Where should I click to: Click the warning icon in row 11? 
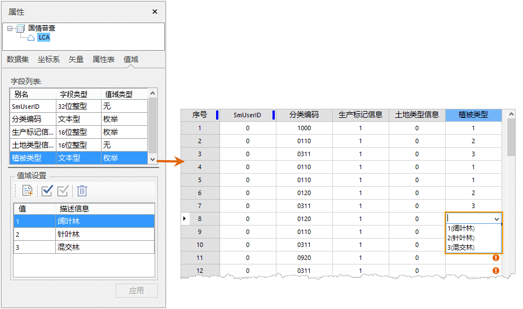[x=496, y=258]
